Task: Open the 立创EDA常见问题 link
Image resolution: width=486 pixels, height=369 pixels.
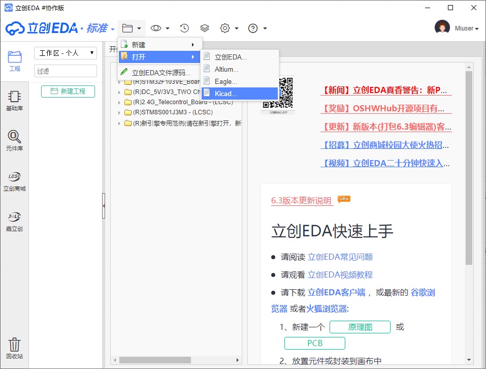Action: (x=340, y=257)
